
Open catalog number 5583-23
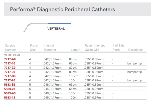pos(10,89)
